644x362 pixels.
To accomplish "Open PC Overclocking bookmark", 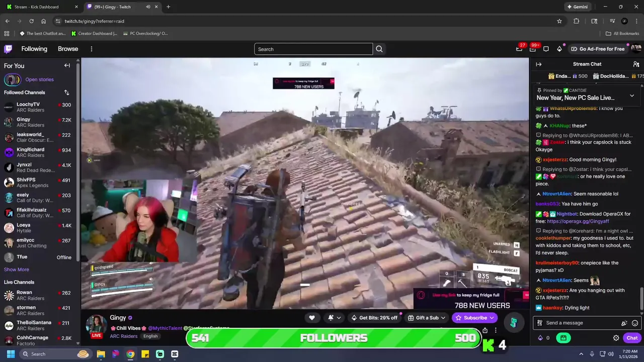I will 145,34.
